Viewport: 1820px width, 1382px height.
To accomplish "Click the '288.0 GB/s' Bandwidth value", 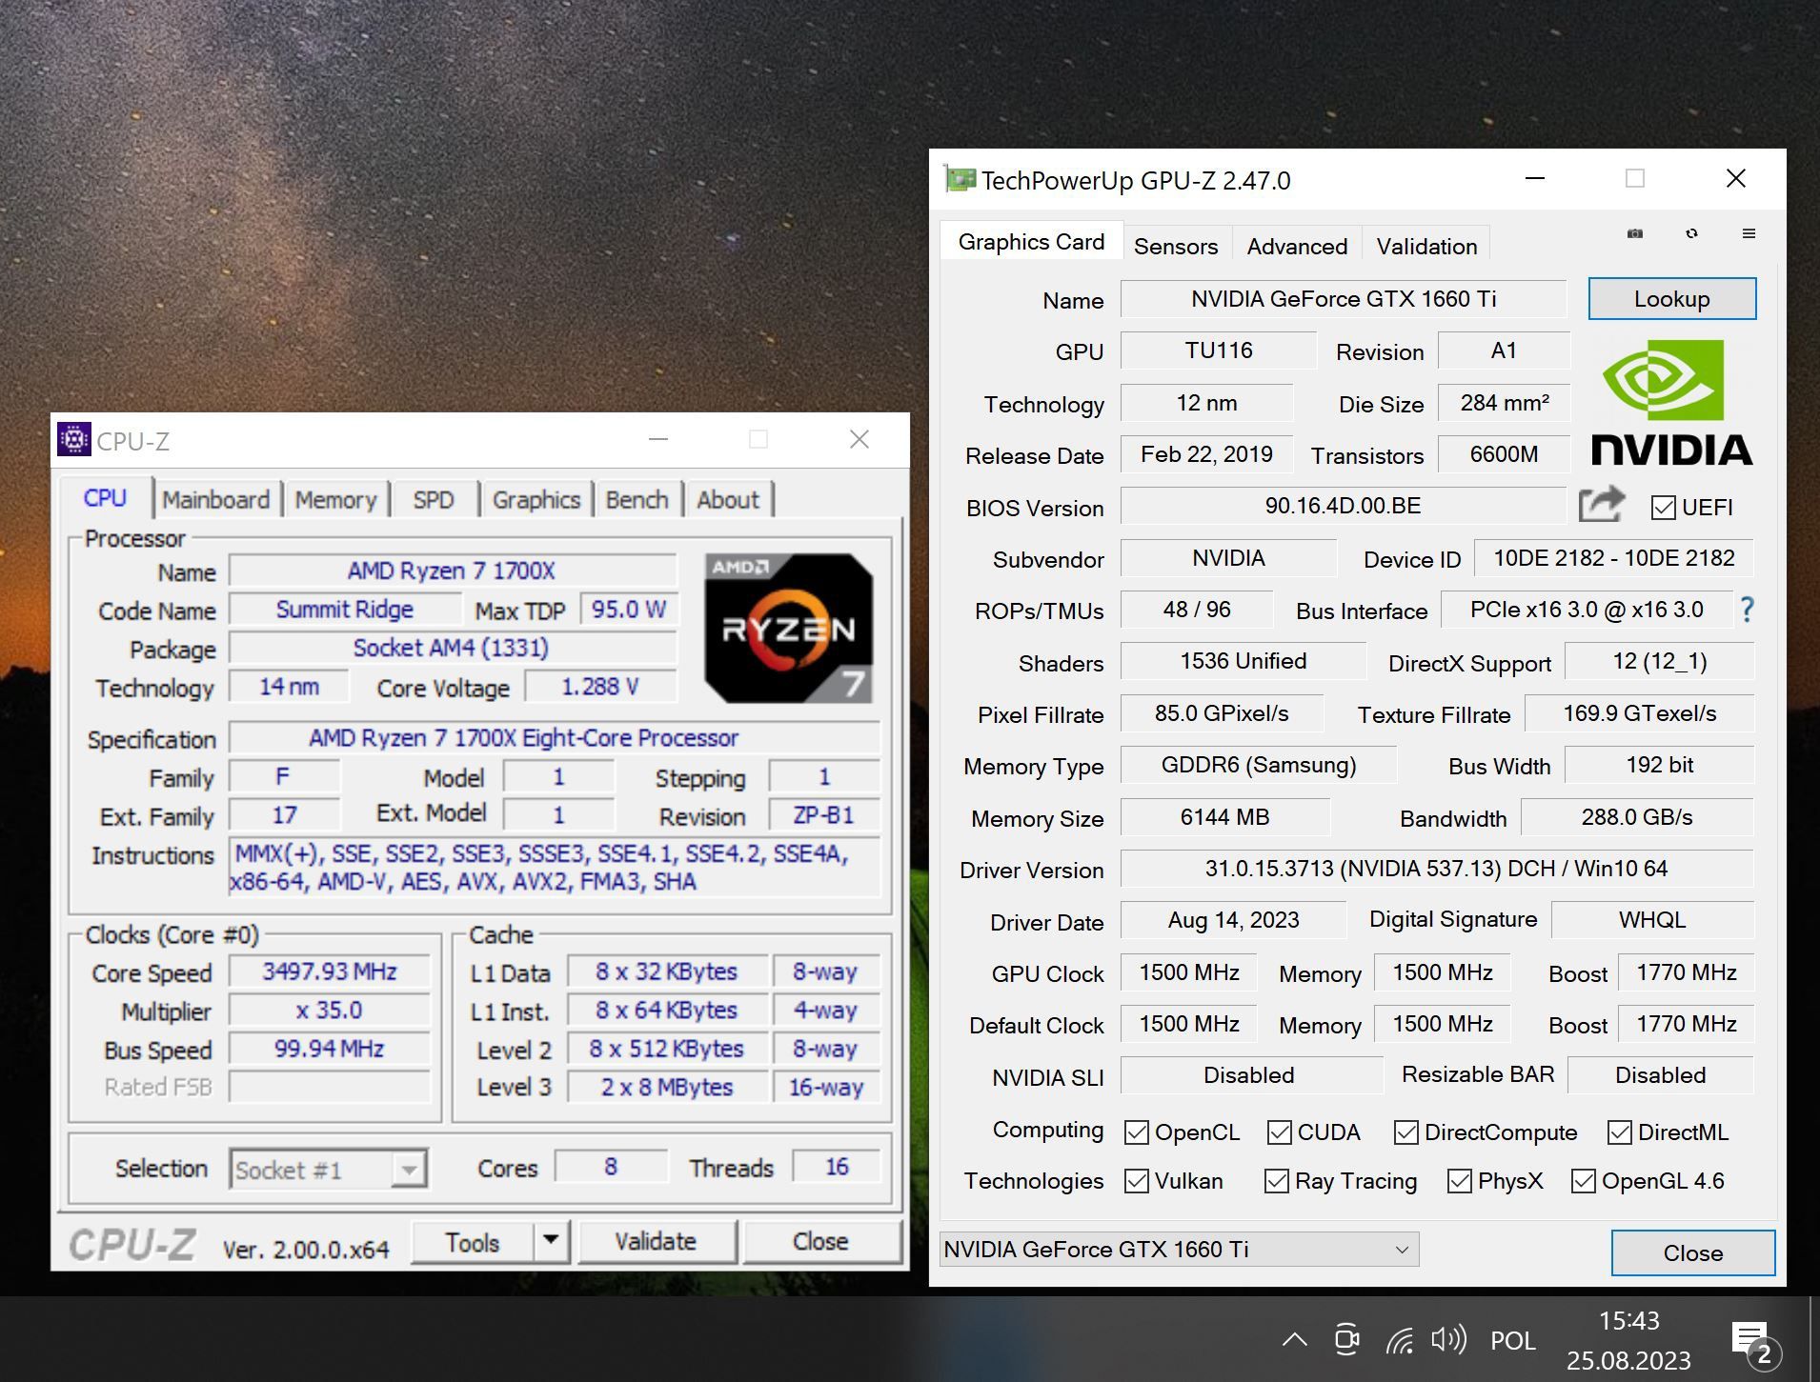I will coord(1636,817).
